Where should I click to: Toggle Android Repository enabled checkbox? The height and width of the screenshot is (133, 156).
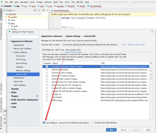[47, 70]
